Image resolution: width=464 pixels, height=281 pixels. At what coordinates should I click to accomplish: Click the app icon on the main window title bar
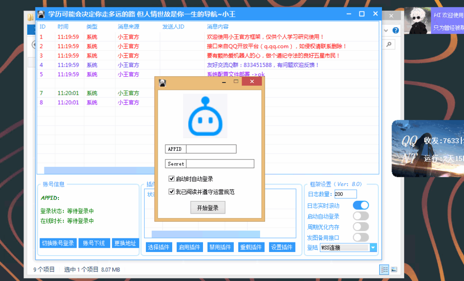pyautogui.click(x=41, y=14)
